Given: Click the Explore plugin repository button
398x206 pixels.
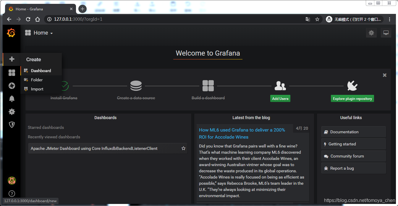Looking at the screenshot, I should point(352,98).
